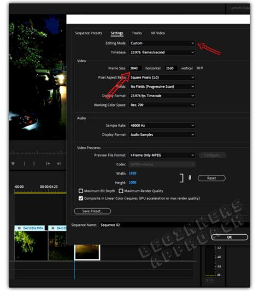Click the program monitor zoom ruler bar
The height and width of the screenshot is (291, 259).
38,153
